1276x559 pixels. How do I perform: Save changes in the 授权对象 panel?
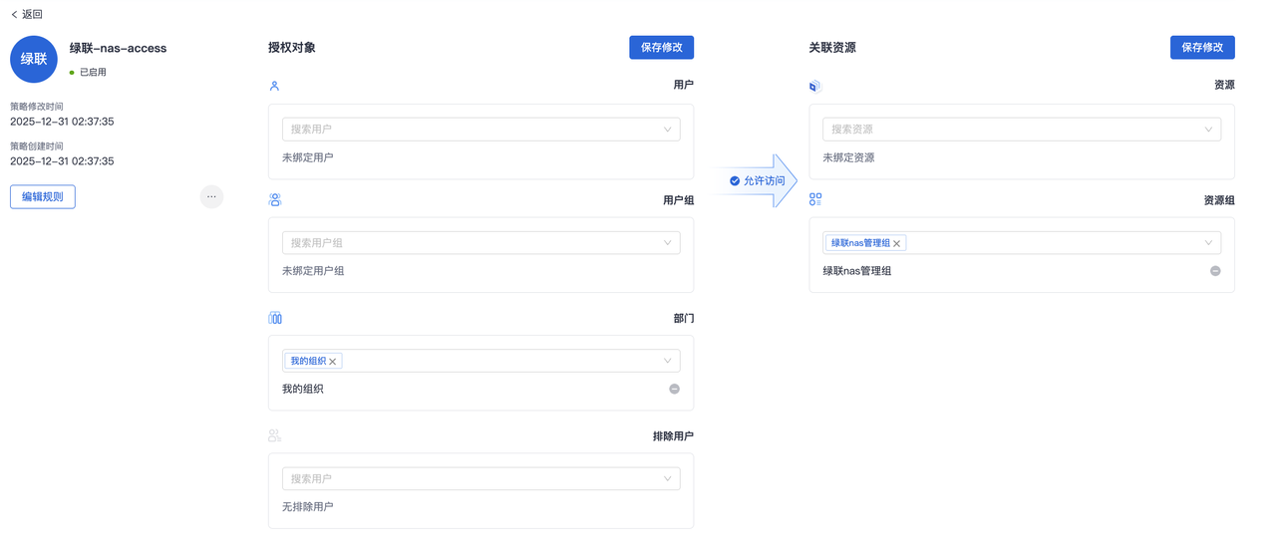coord(661,48)
